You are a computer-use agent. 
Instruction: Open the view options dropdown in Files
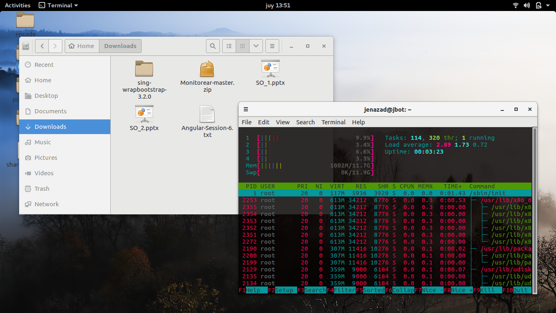click(256, 46)
